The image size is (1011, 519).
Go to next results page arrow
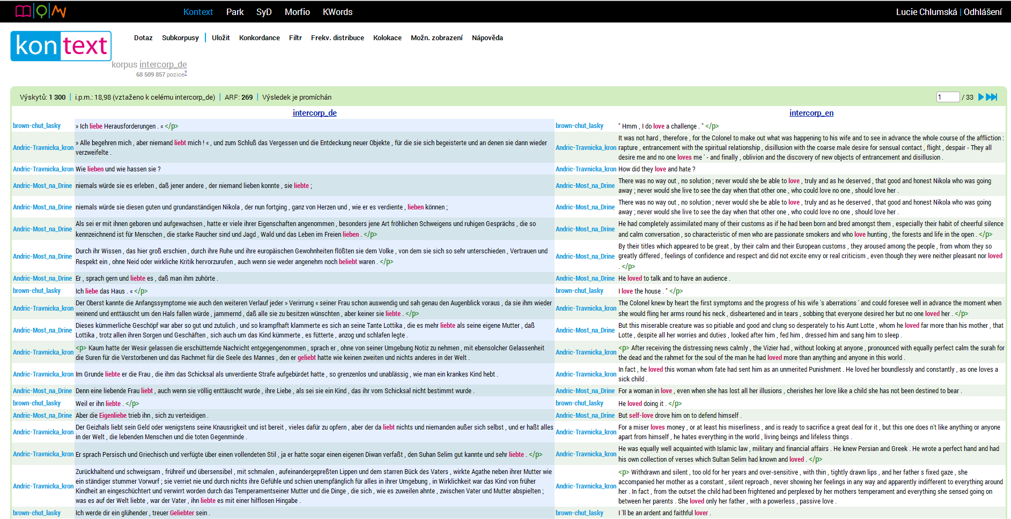pyautogui.click(x=981, y=97)
